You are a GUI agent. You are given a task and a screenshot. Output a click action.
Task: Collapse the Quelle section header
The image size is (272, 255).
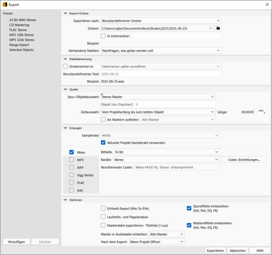point(65,89)
